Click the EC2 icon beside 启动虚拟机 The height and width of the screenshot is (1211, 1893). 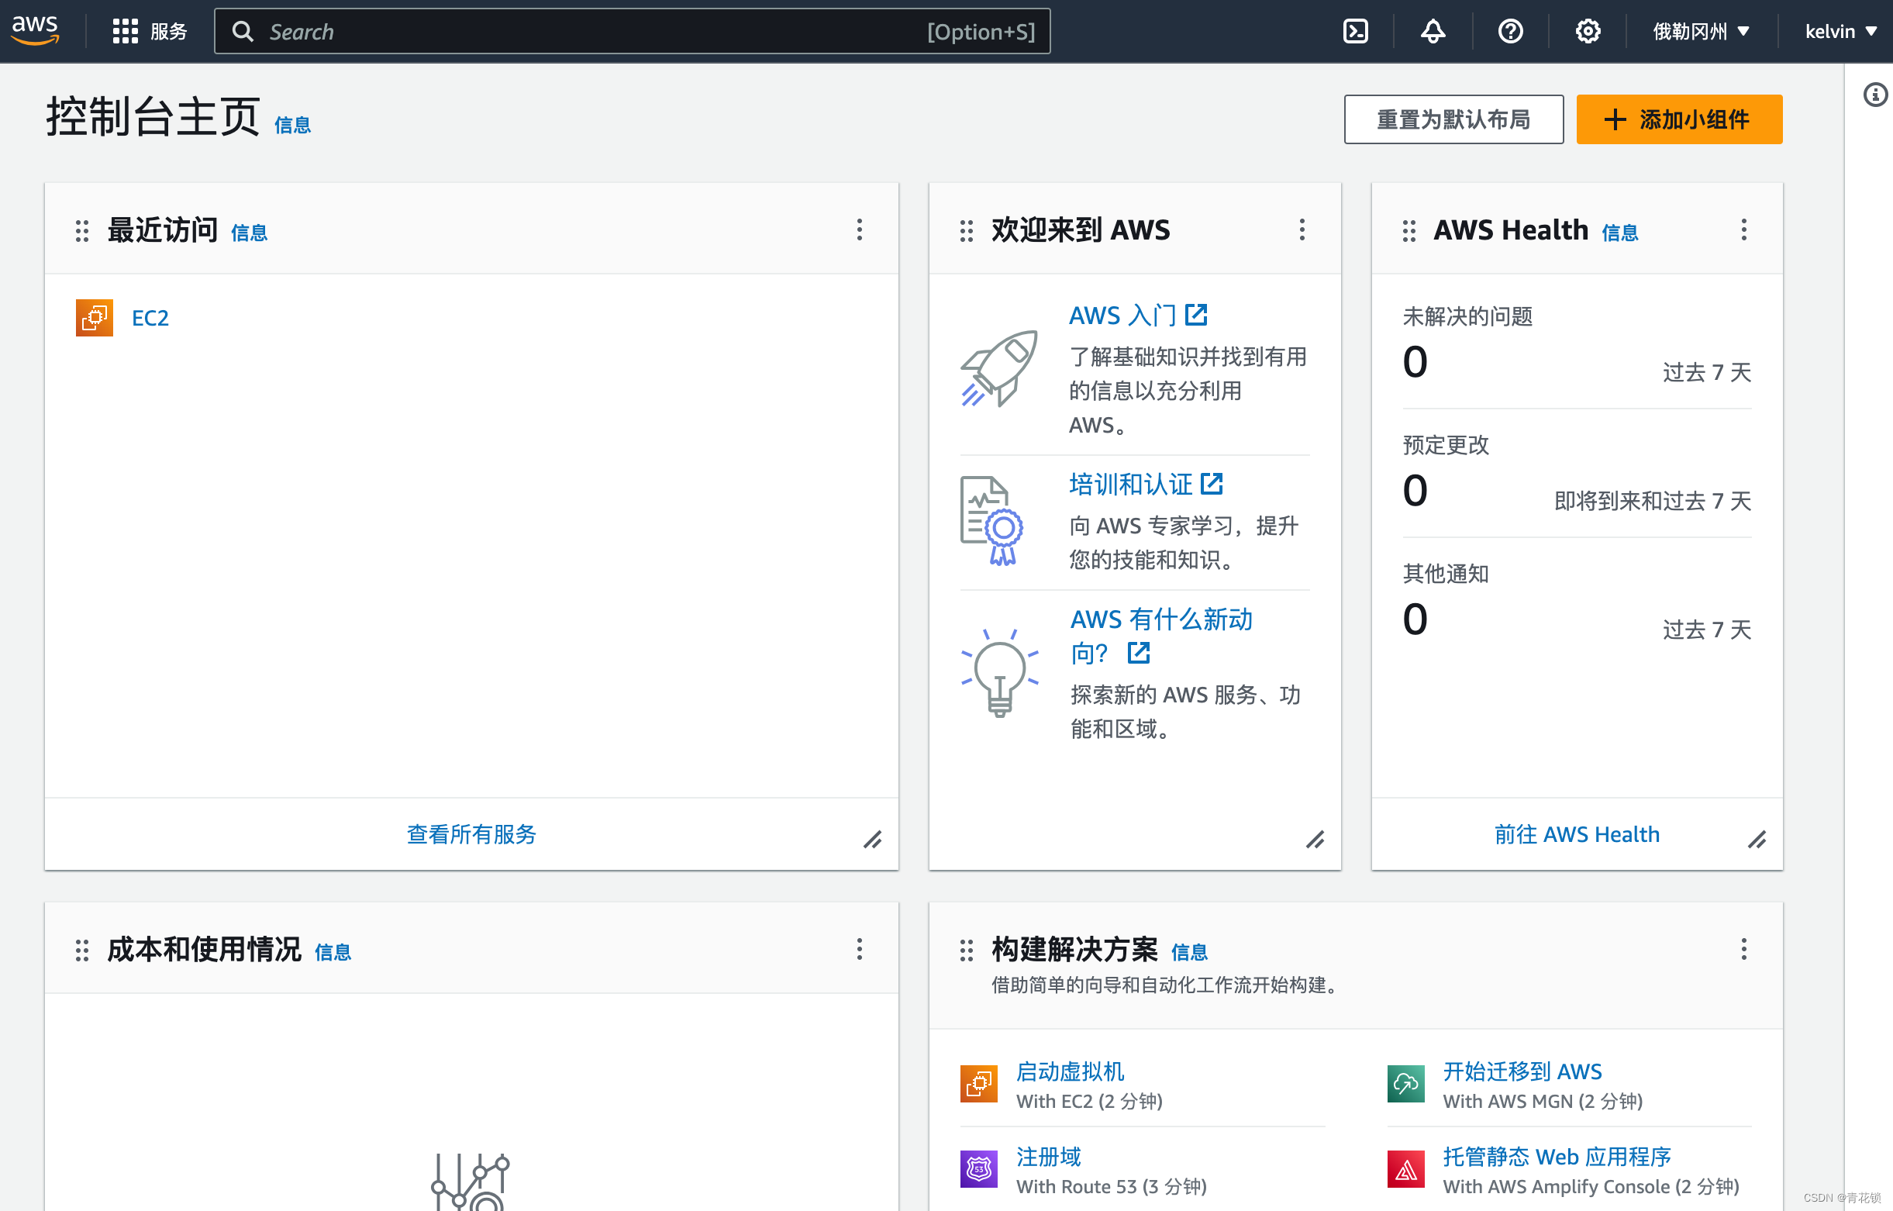click(979, 1084)
